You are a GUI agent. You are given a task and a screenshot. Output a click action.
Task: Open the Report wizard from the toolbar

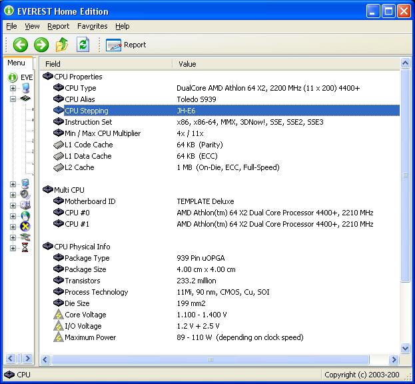click(x=126, y=45)
